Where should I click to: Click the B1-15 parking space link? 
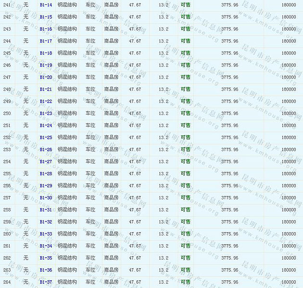coord(46,17)
